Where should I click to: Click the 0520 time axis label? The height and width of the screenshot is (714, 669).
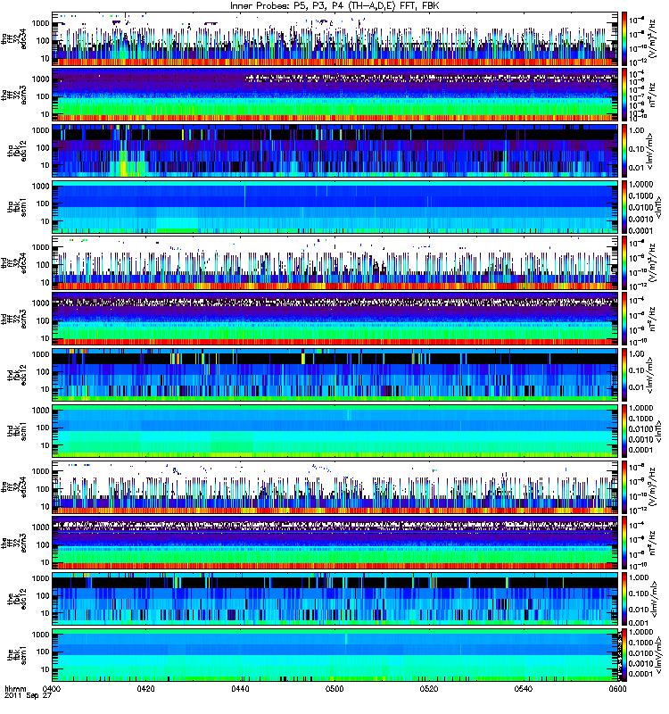[429, 689]
